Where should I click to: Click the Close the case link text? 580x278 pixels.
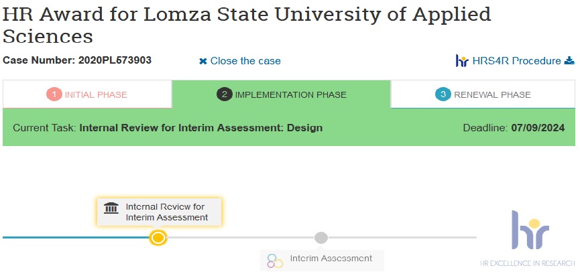[245, 61]
